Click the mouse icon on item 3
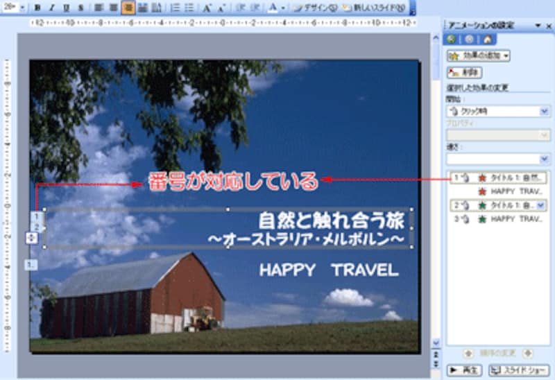555x380 pixels. [x=466, y=219]
